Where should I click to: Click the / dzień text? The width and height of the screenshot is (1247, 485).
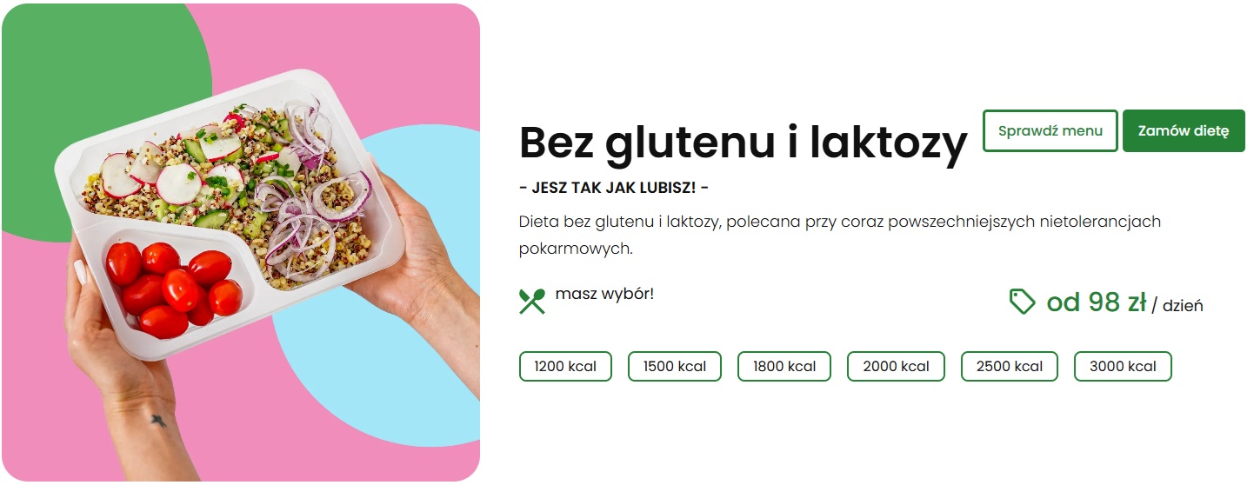coord(1177,306)
